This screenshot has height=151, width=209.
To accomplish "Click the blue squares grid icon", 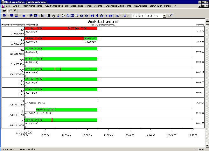I will coord(72,16).
